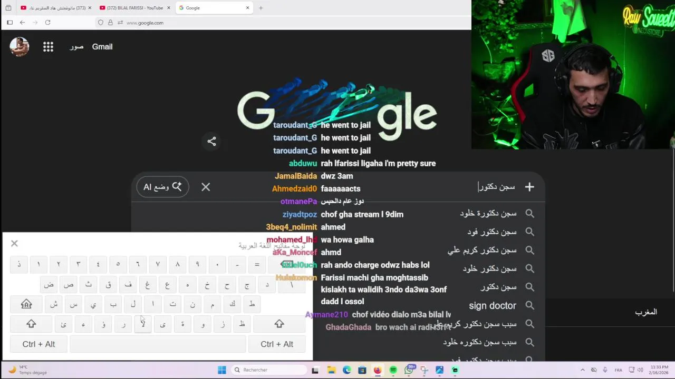Click Task View icon on the taskbar

[315, 370]
